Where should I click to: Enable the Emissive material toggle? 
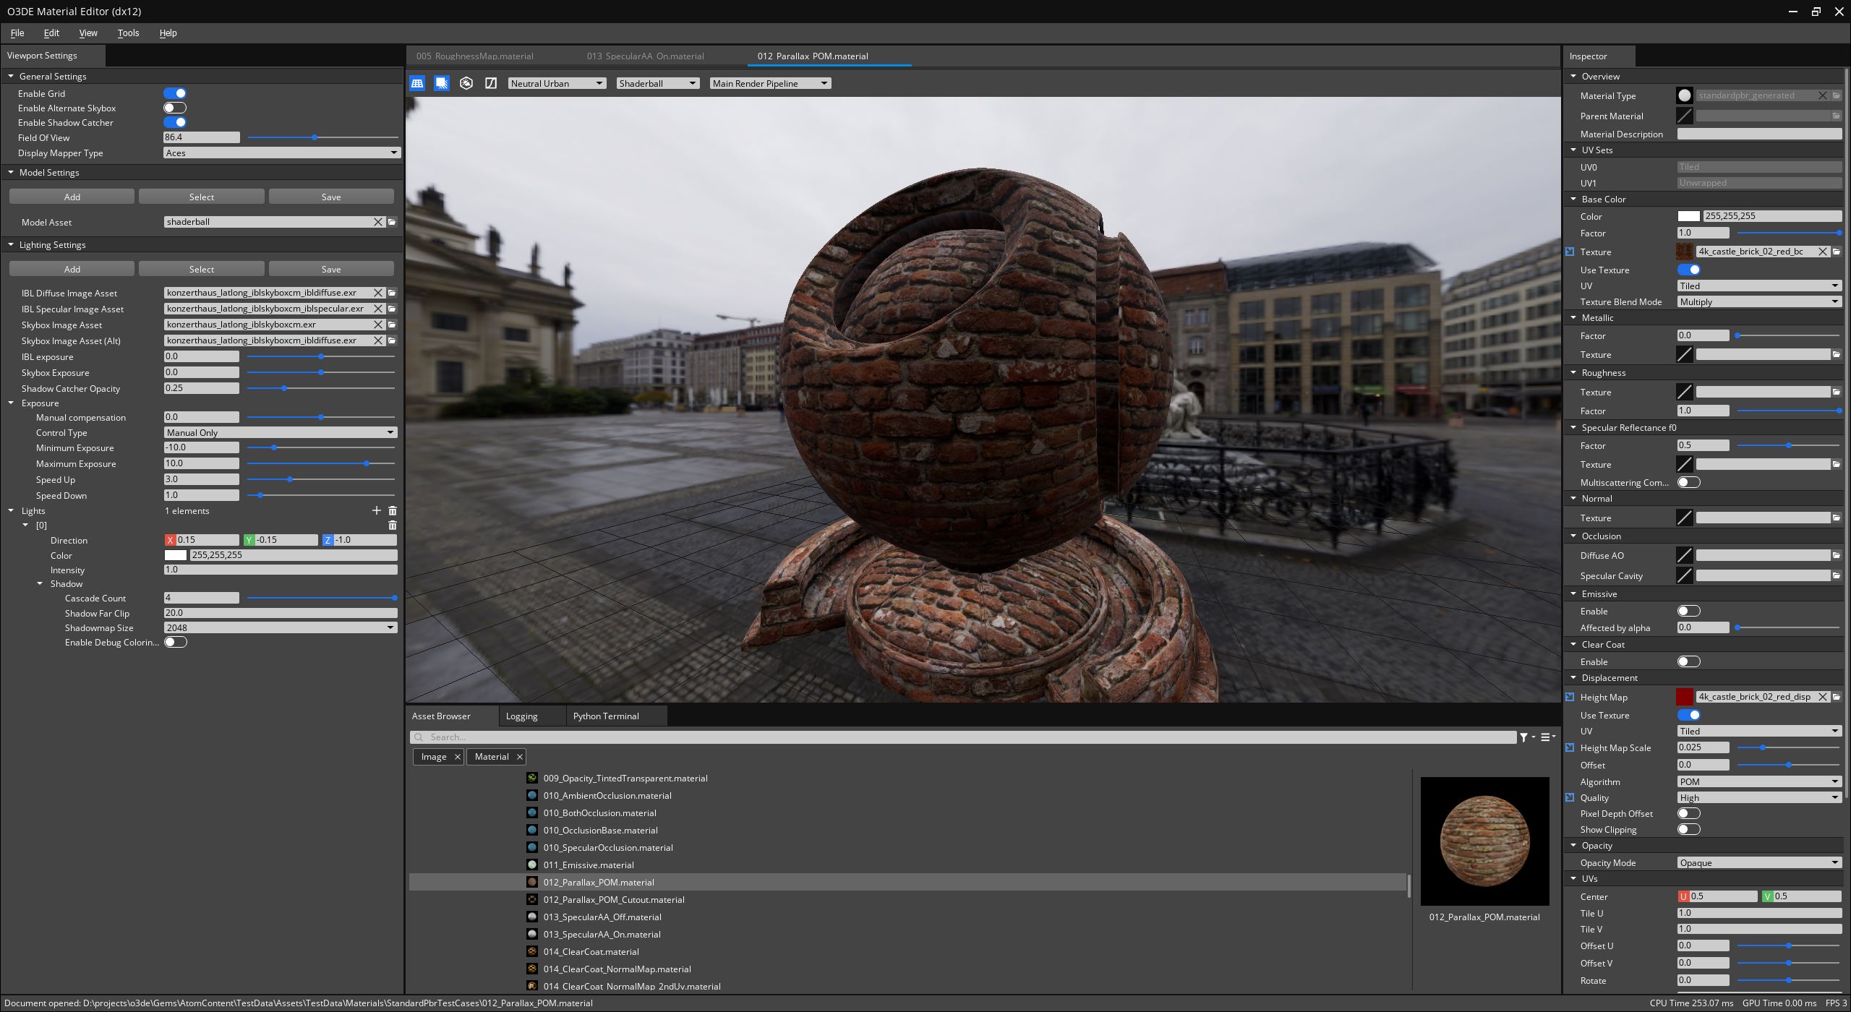pos(1688,611)
